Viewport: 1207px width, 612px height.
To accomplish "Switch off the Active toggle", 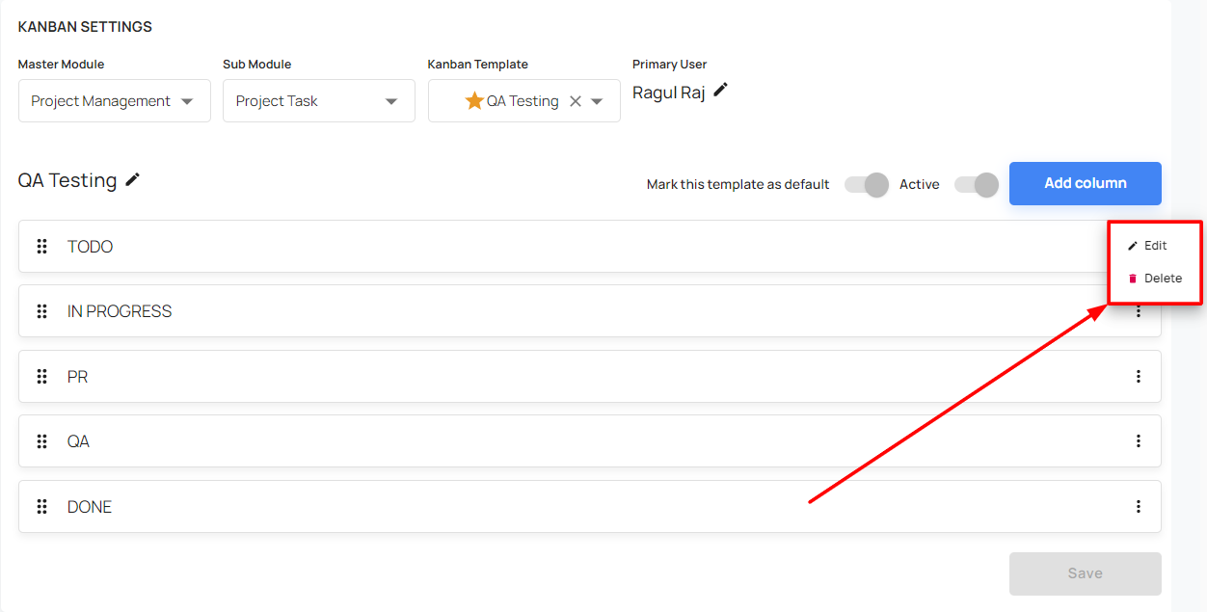I will pos(976,184).
